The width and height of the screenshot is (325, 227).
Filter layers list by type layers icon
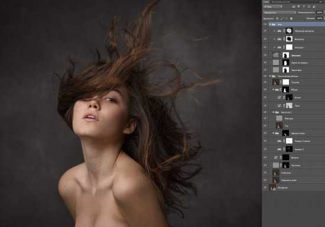(304, 7)
